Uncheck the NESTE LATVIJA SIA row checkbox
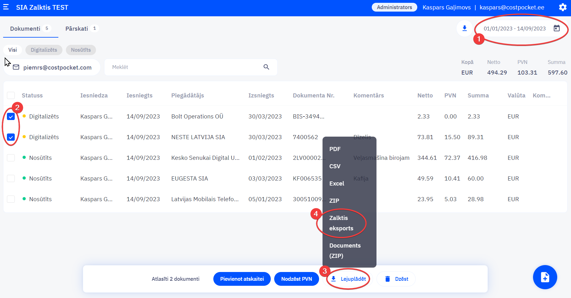This screenshot has height=298, width=571. (x=11, y=137)
